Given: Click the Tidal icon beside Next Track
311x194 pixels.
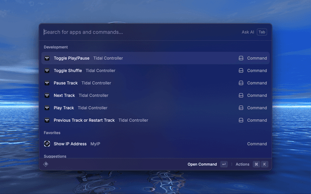Looking at the screenshot, I should point(47,96).
